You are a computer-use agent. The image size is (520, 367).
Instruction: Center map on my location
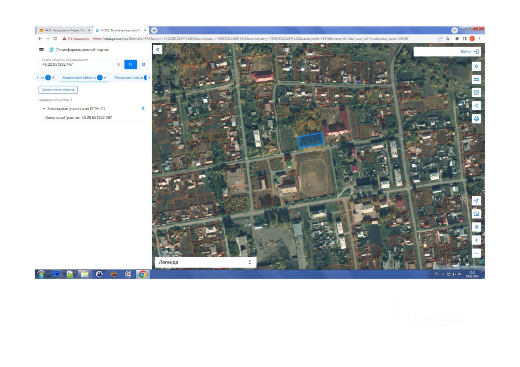coord(477,201)
